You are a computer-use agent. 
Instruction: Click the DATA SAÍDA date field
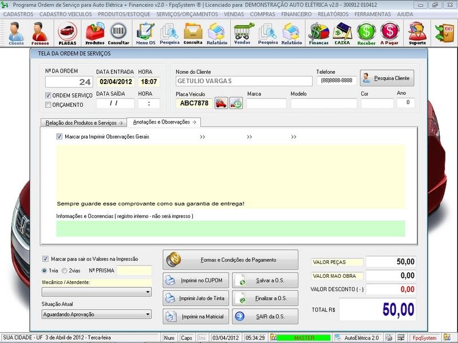(116, 103)
